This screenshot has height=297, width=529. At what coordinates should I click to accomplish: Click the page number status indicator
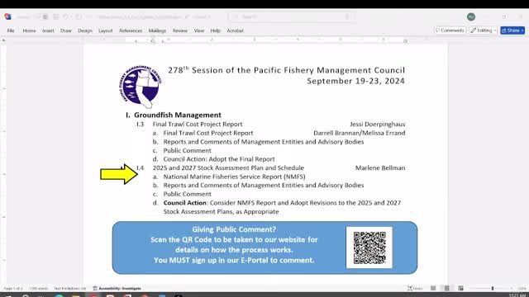point(13,288)
